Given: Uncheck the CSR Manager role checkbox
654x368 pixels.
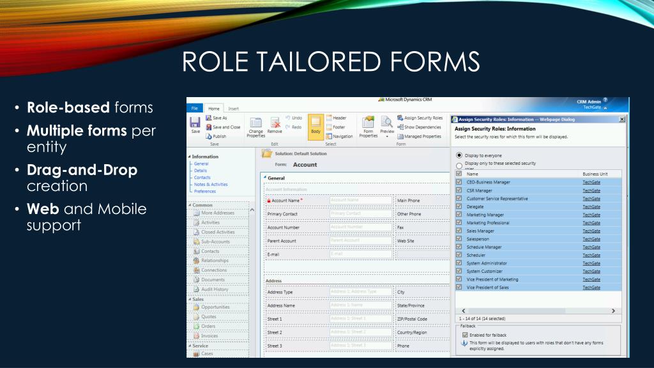Looking at the screenshot, I should point(459,190).
